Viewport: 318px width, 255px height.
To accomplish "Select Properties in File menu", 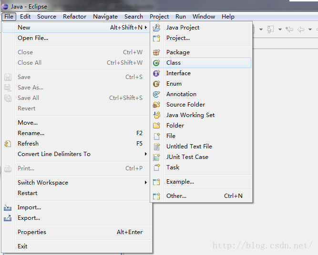I will pyautogui.click(x=77, y=232).
